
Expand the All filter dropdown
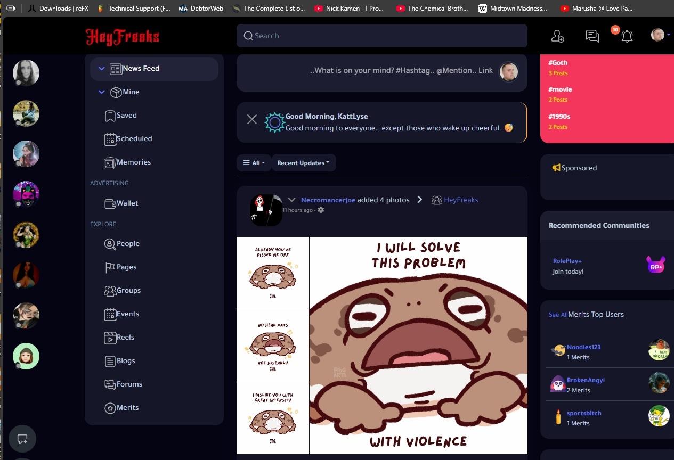[x=254, y=163]
